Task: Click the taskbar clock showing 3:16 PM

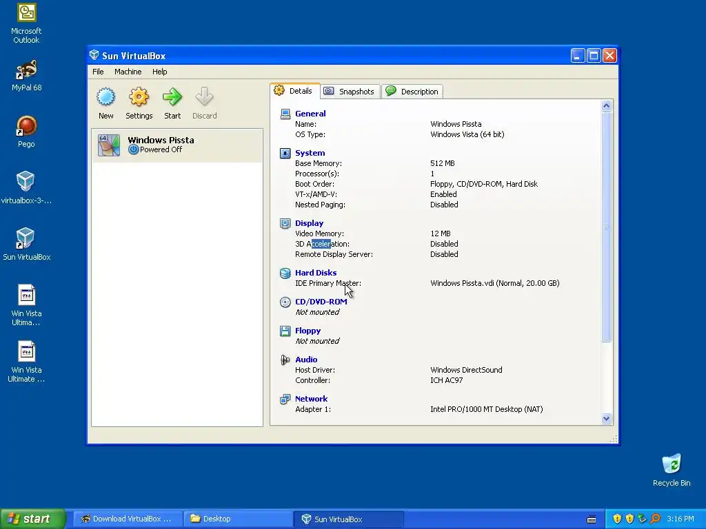Action: tap(680, 519)
